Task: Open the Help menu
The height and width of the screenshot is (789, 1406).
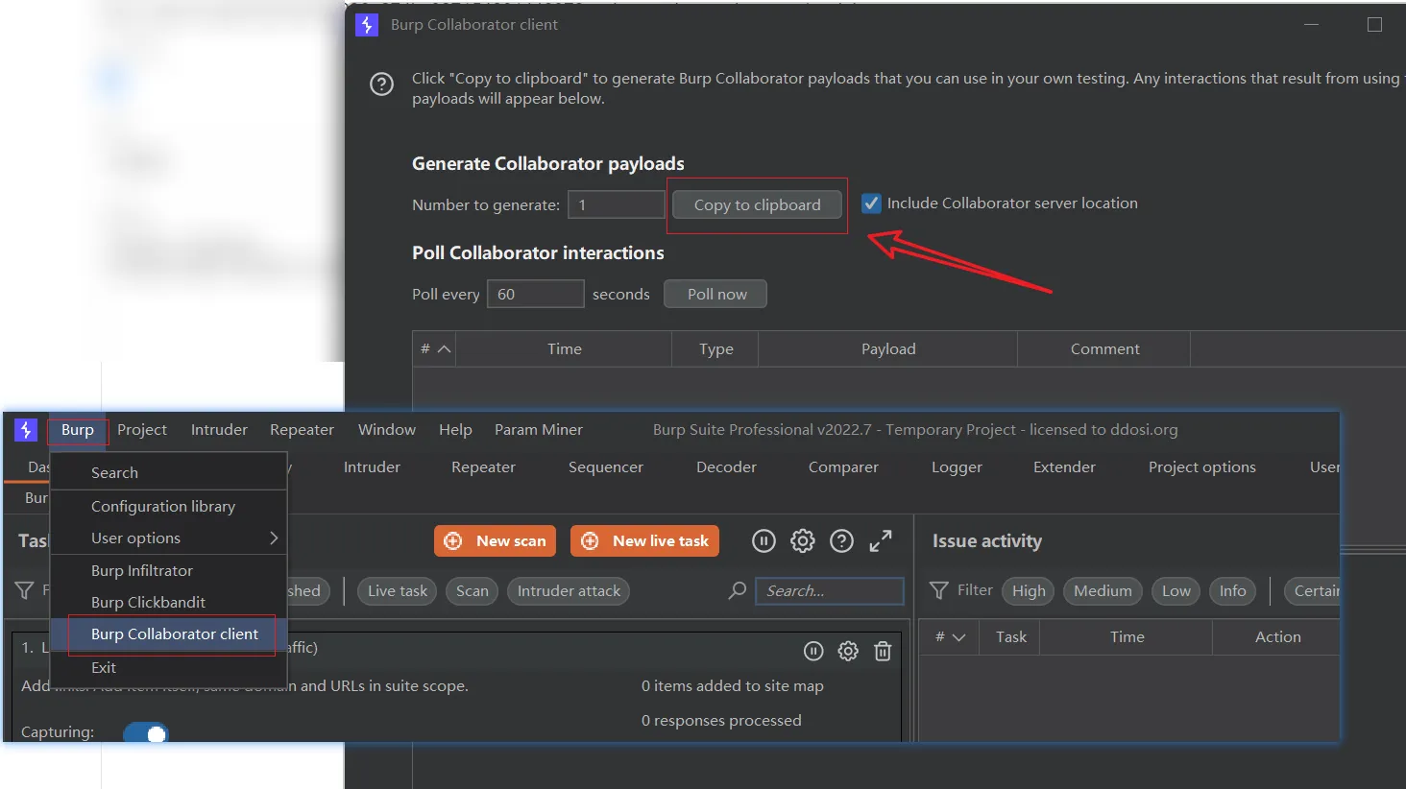Action: click(455, 430)
